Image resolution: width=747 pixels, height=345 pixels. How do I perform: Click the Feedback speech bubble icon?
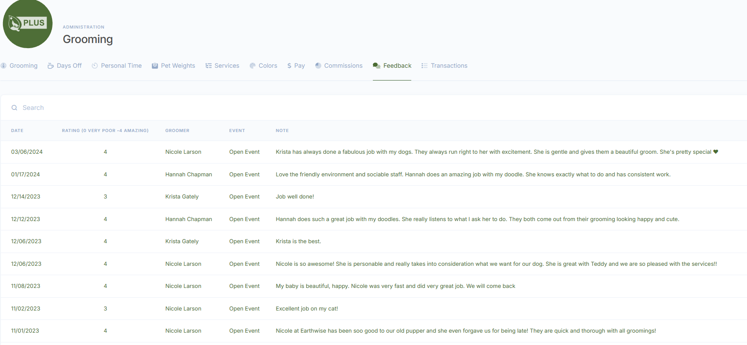pyautogui.click(x=376, y=66)
